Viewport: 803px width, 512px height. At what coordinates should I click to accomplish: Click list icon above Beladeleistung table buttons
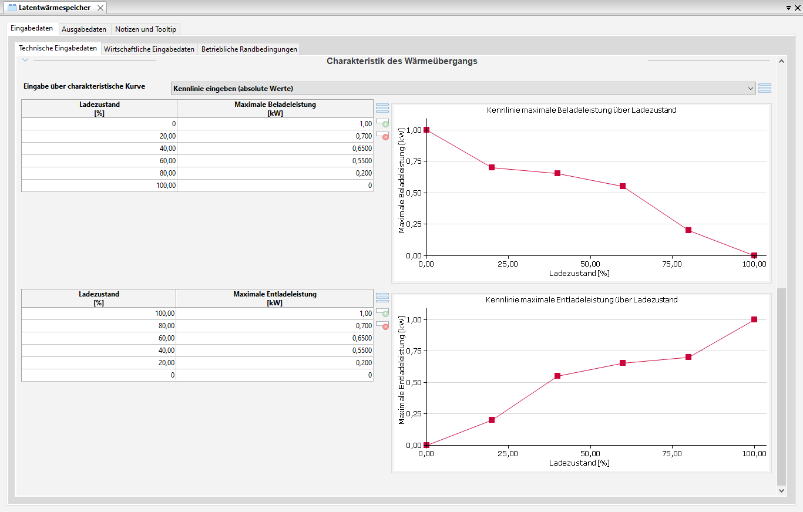click(382, 108)
